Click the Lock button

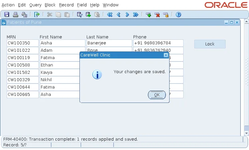point(210,44)
